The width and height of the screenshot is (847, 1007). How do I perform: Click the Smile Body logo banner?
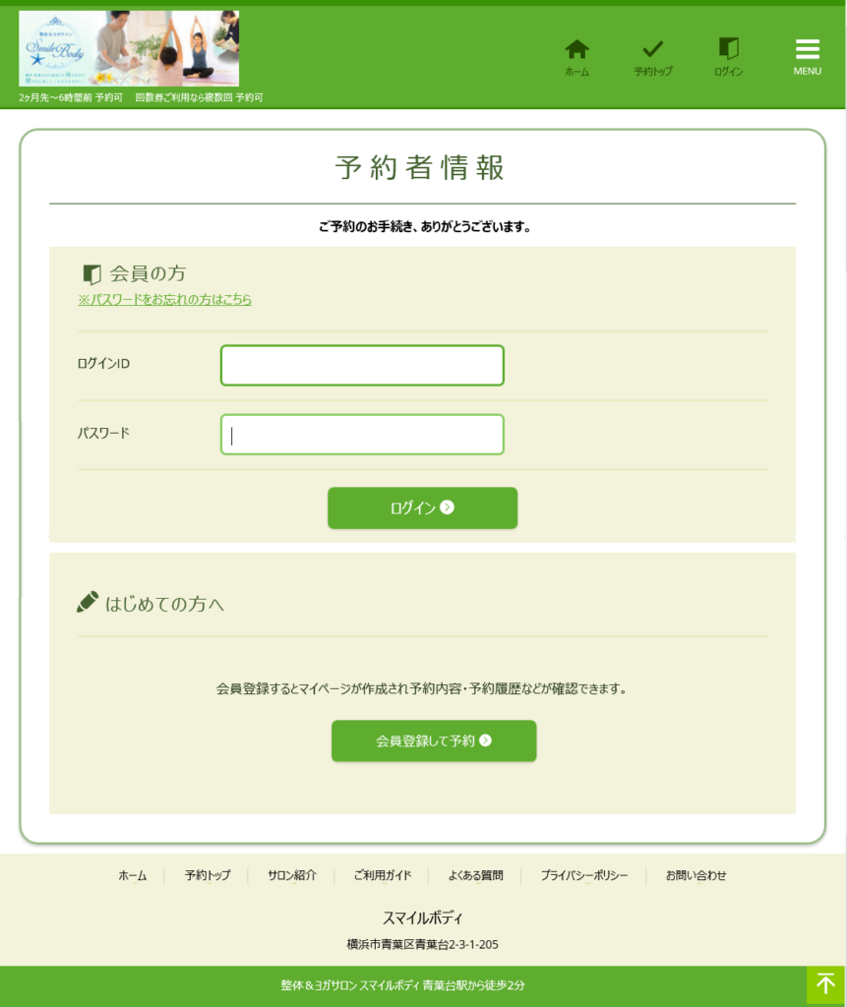click(x=129, y=48)
